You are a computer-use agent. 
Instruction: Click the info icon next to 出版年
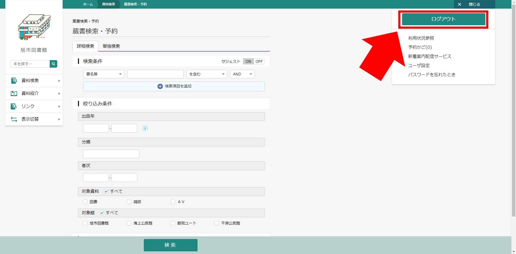145,128
